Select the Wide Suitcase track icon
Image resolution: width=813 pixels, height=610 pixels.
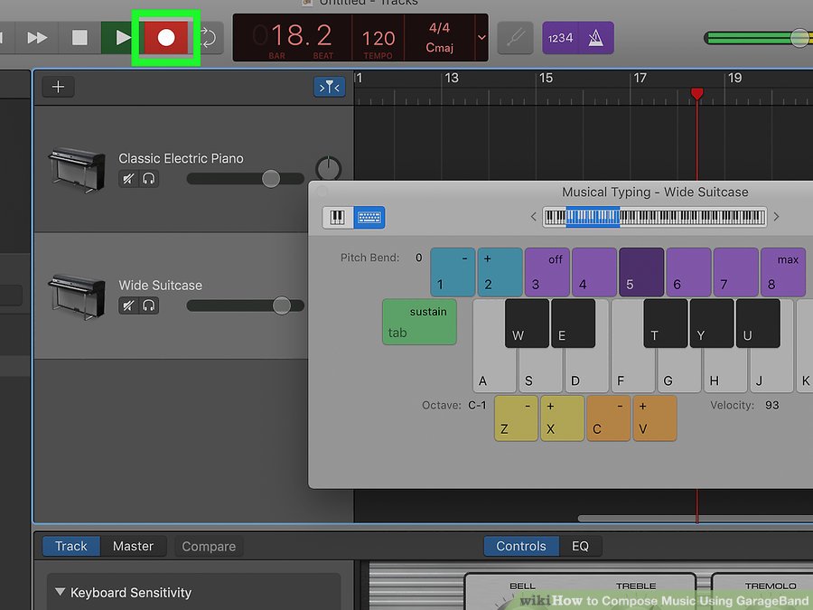77,296
